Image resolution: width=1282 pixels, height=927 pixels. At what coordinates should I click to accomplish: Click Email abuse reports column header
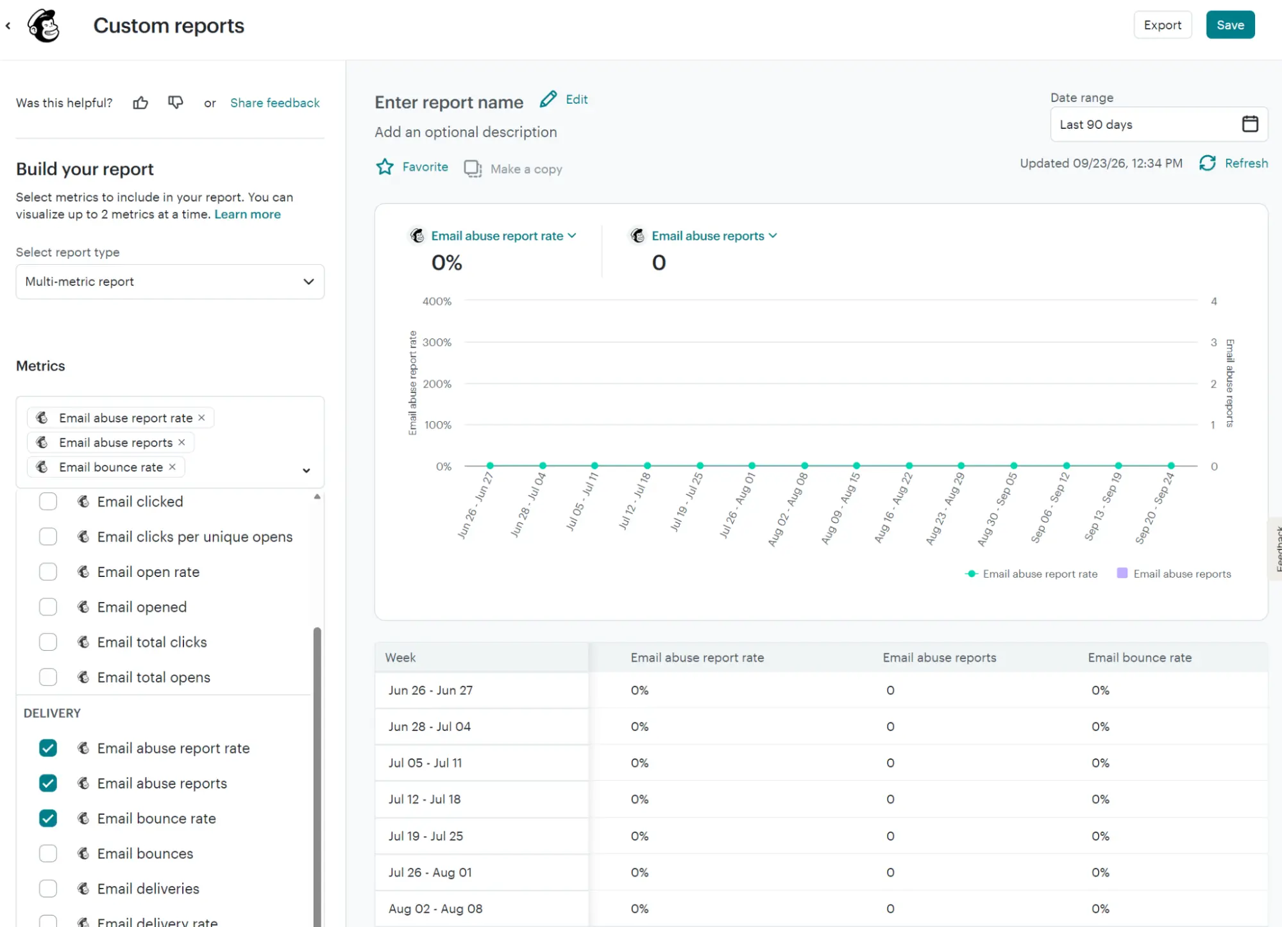click(x=939, y=657)
